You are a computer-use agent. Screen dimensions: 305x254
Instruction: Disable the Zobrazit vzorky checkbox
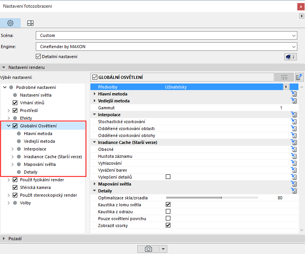point(168,226)
